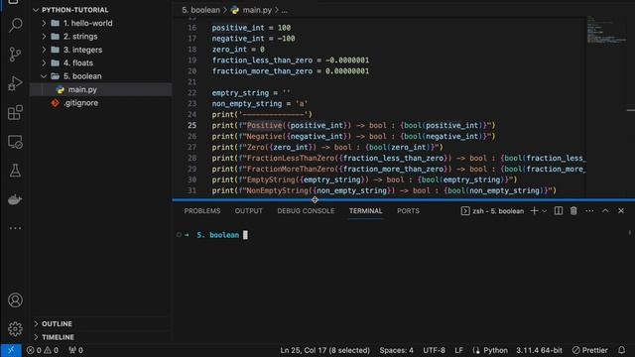Open the Run and Debug view
This screenshot has height=357, width=635.
coord(15,83)
